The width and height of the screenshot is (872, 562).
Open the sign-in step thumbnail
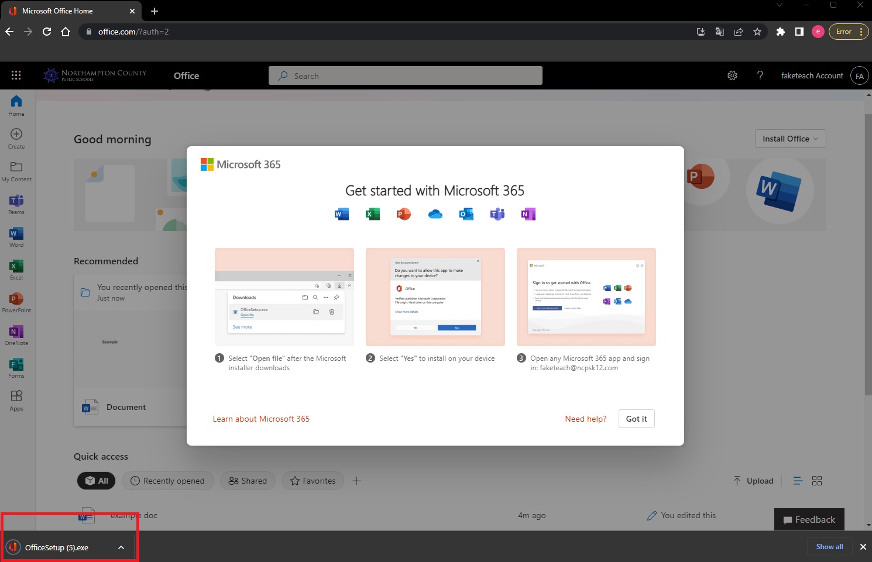[586, 297]
